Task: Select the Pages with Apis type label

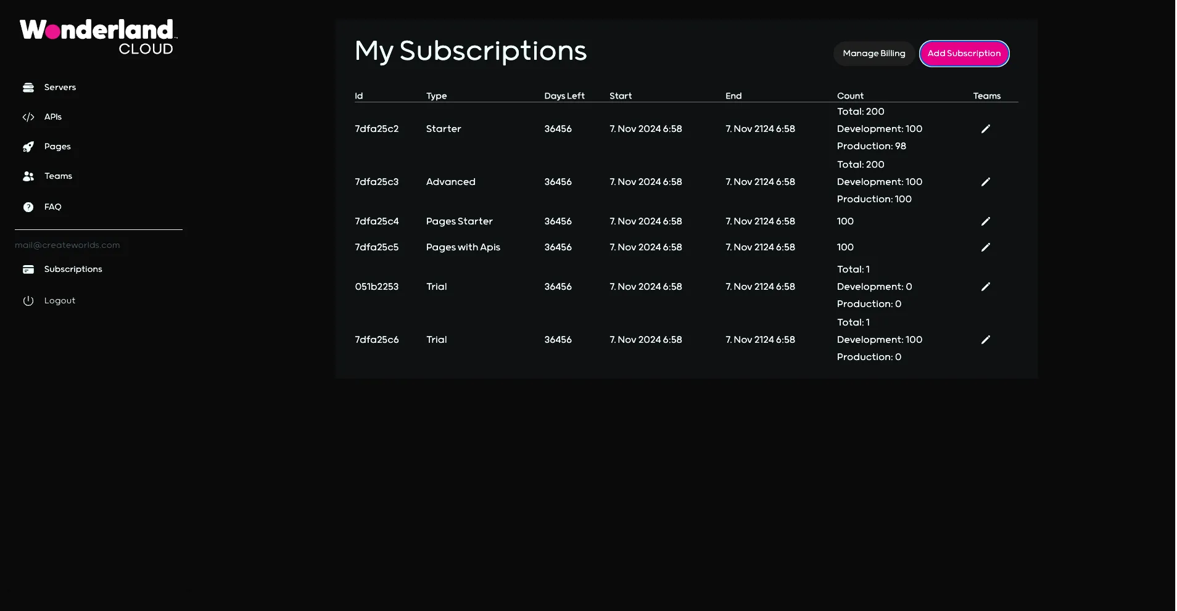Action: (463, 247)
